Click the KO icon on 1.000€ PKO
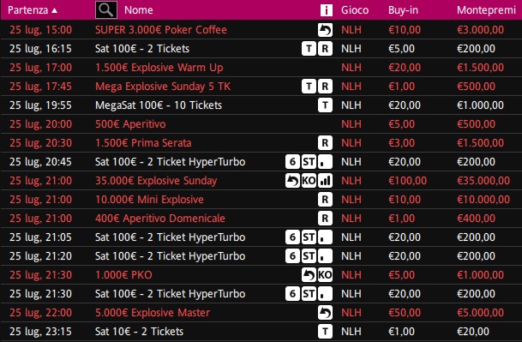The image size is (522, 342). [325, 275]
